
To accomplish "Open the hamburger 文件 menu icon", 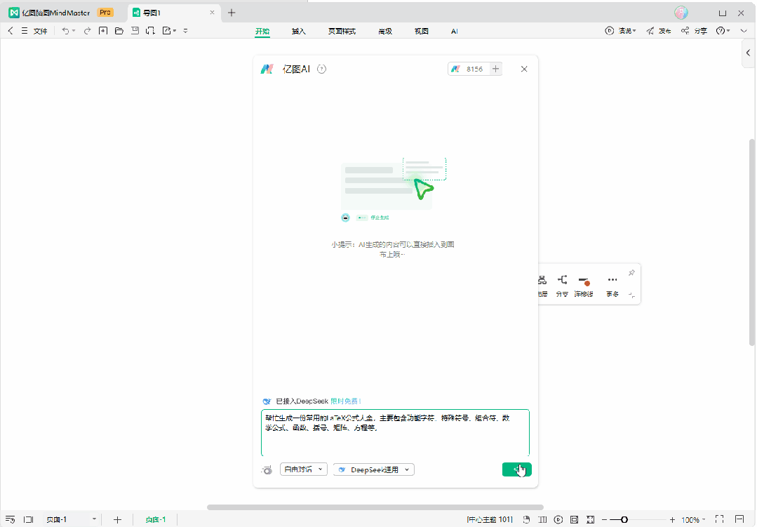I will pos(24,31).
